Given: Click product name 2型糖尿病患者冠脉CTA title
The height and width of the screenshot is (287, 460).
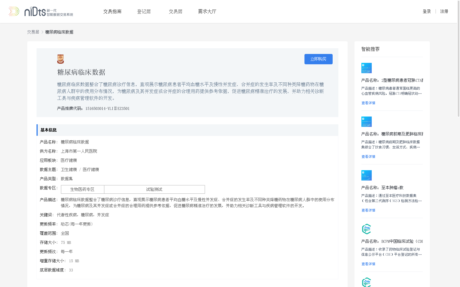Looking at the screenshot, I should click(x=392, y=80).
